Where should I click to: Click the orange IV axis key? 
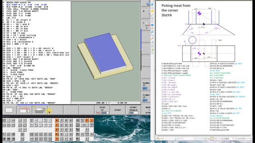[57, 134]
